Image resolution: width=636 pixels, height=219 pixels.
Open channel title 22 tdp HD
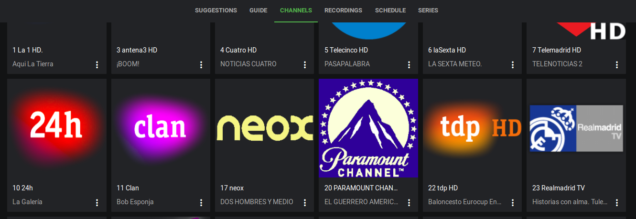pyautogui.click(x=443, y=188)
